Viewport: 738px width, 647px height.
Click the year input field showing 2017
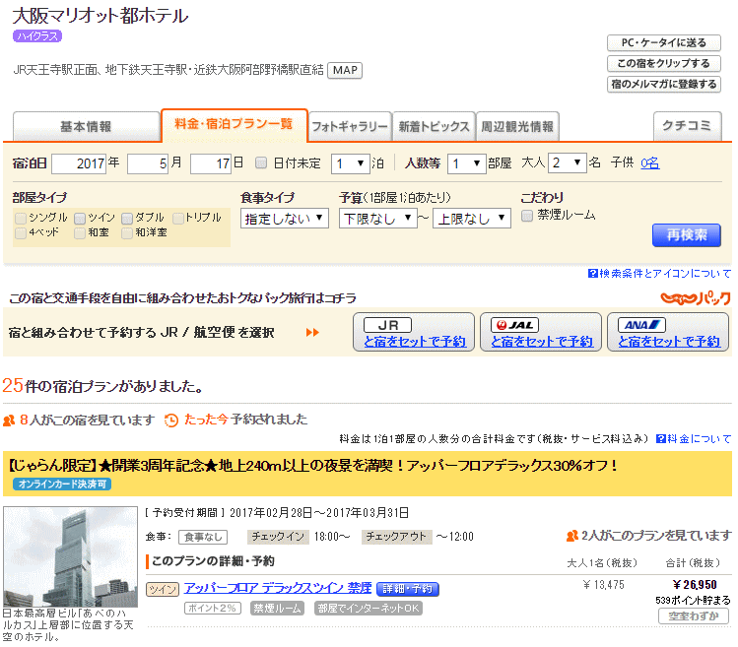(x=79, y=164)
